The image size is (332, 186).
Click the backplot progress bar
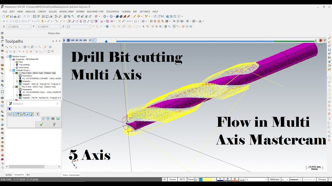(x=216, y=41)
